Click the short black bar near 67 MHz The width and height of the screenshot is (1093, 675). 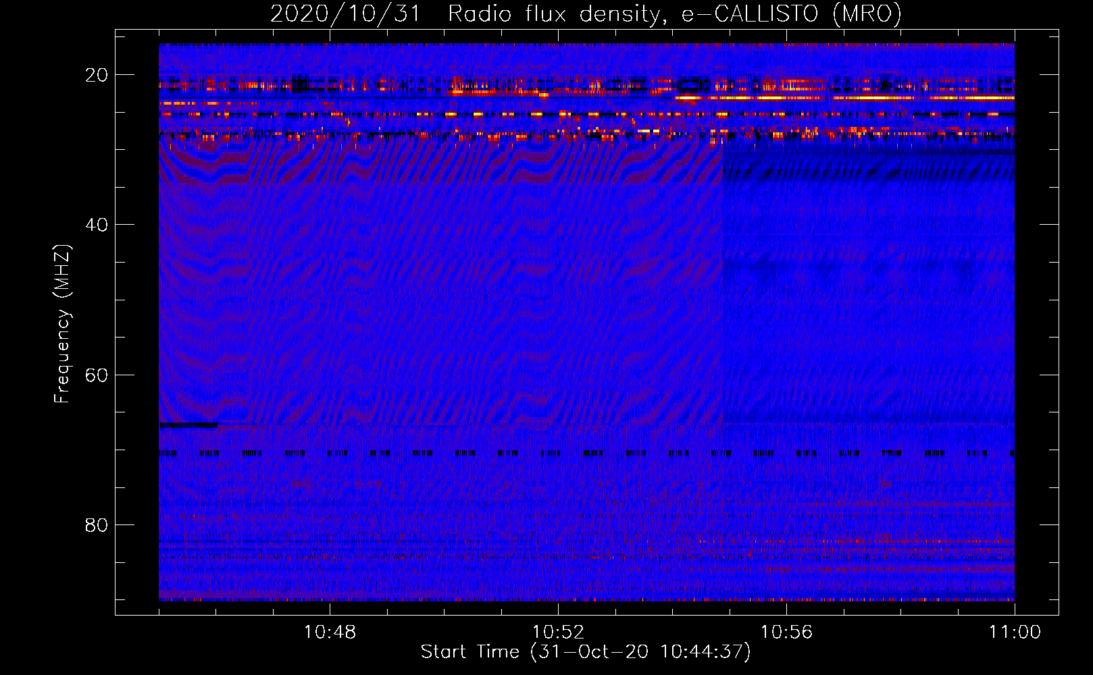pos(188,425)
